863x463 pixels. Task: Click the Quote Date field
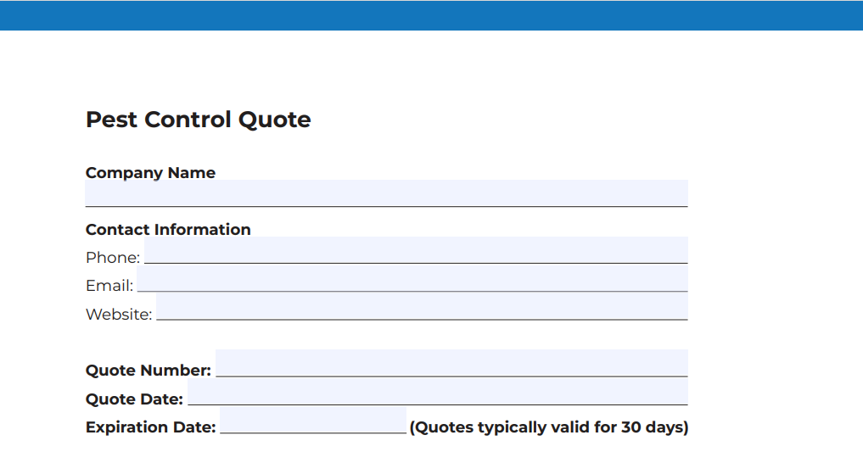tap(438, 392)
